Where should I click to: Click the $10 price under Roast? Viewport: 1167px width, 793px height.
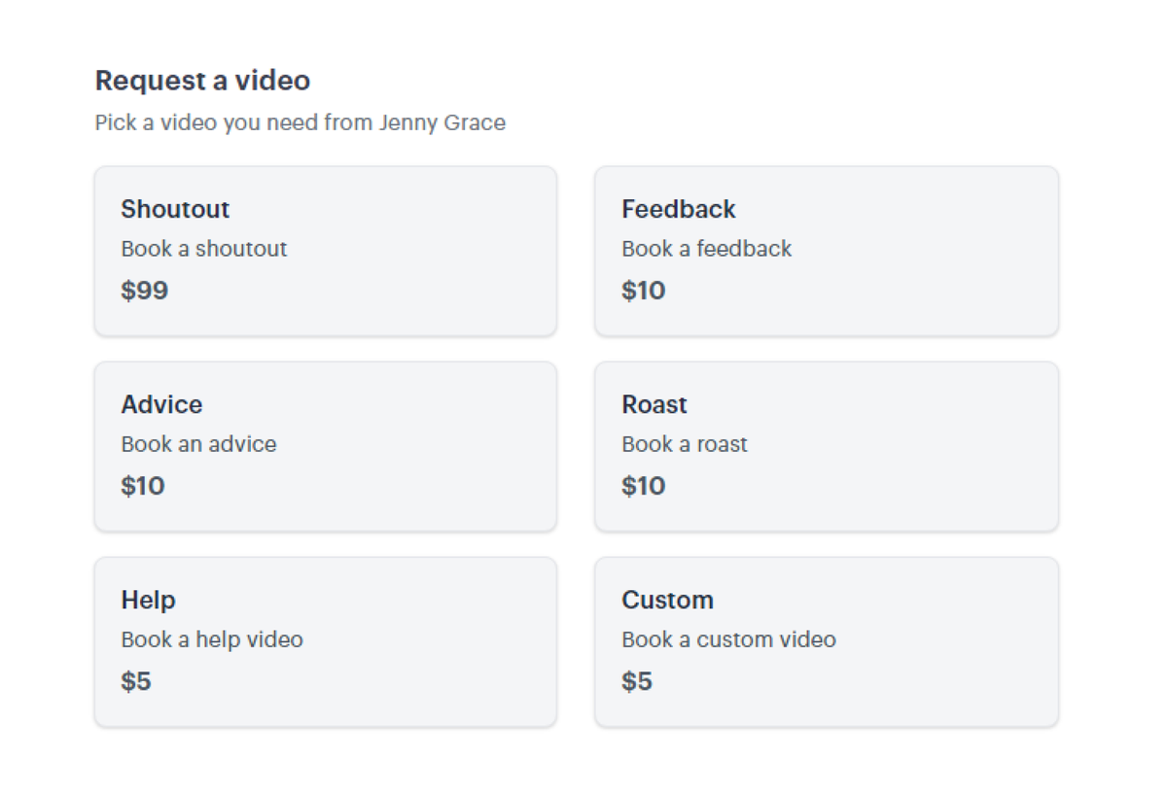click(x=644, y=486)
